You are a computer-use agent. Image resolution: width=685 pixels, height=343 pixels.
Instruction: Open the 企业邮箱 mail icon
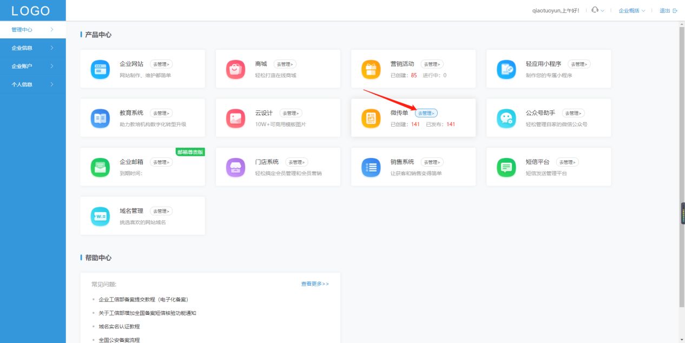(100, 167)
